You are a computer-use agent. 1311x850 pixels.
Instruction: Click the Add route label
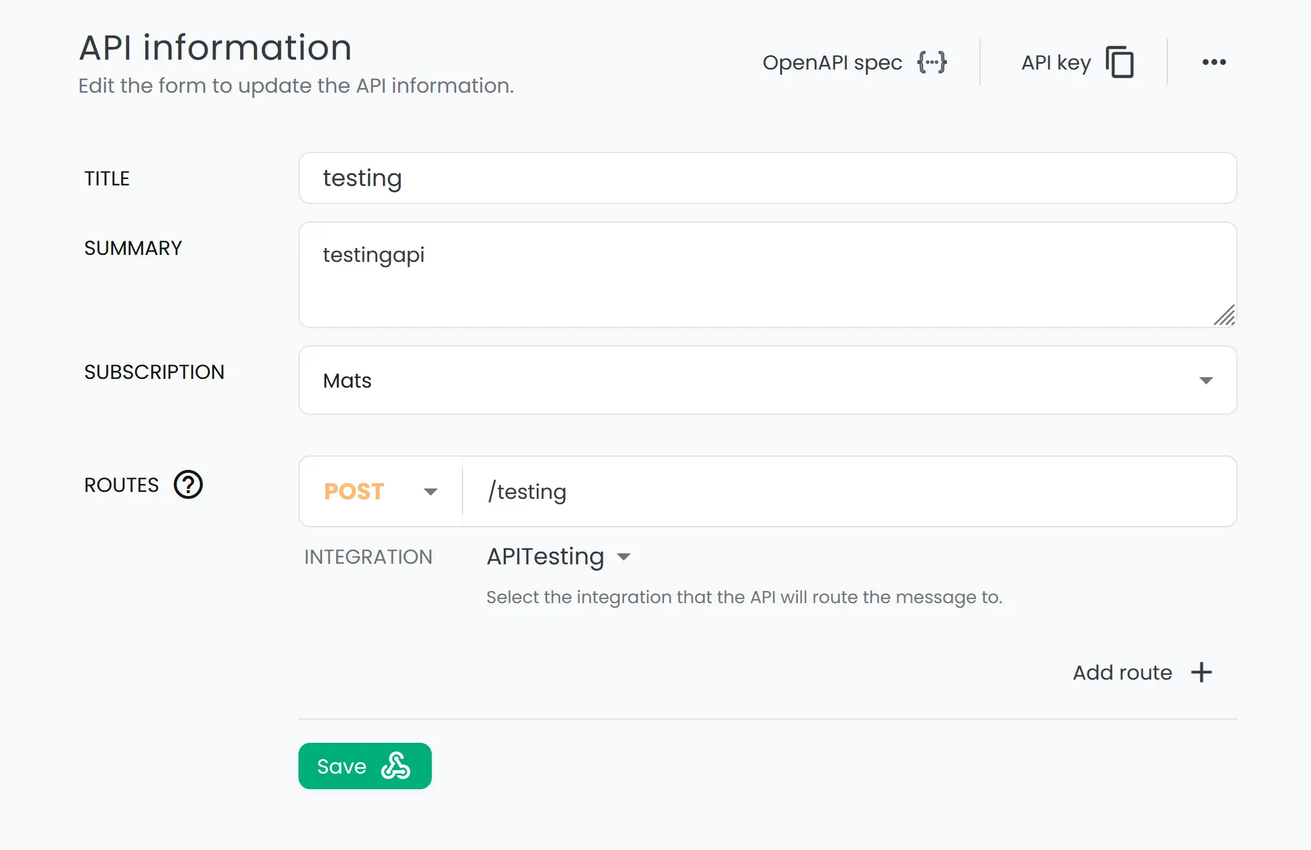1123,672
